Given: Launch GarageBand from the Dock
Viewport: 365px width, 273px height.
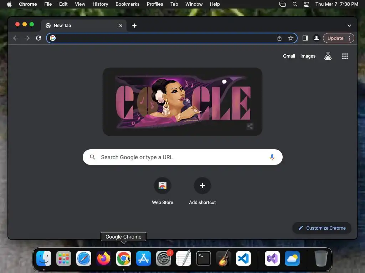Looking at the screenshot, I should 223,258.
